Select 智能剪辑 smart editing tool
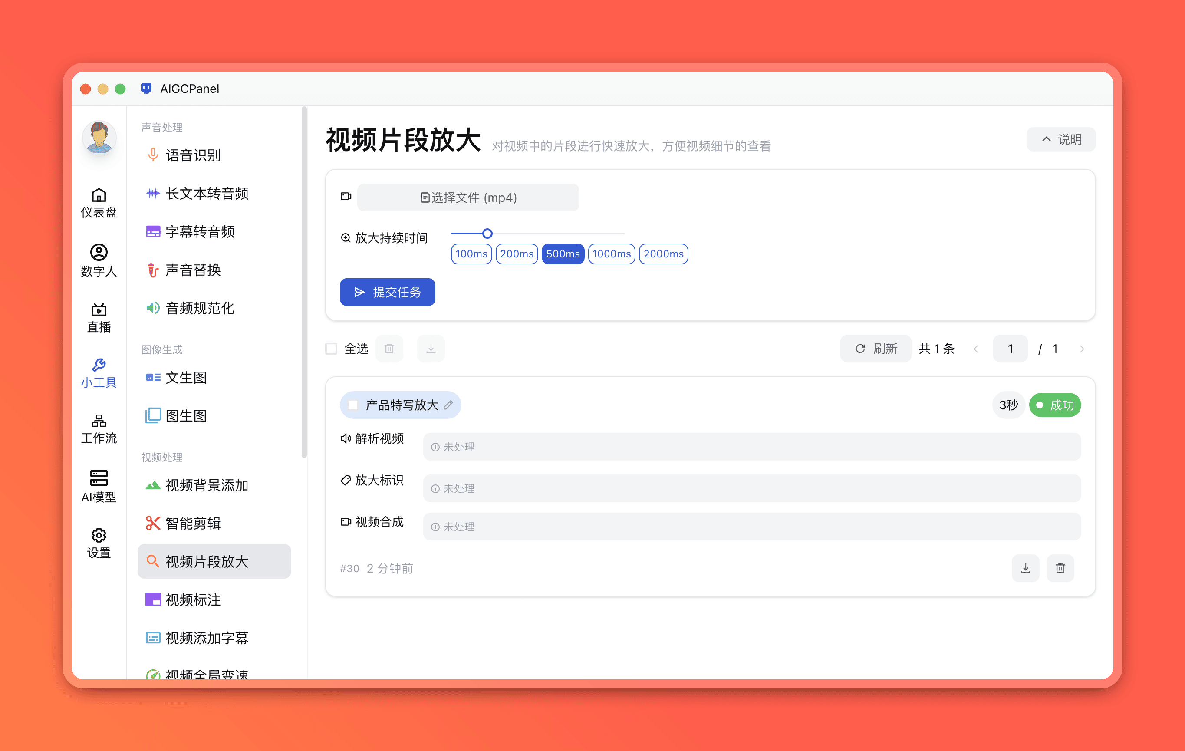Image resolution: width=1185 pixels, height=751 pixels. click(214, 523)
